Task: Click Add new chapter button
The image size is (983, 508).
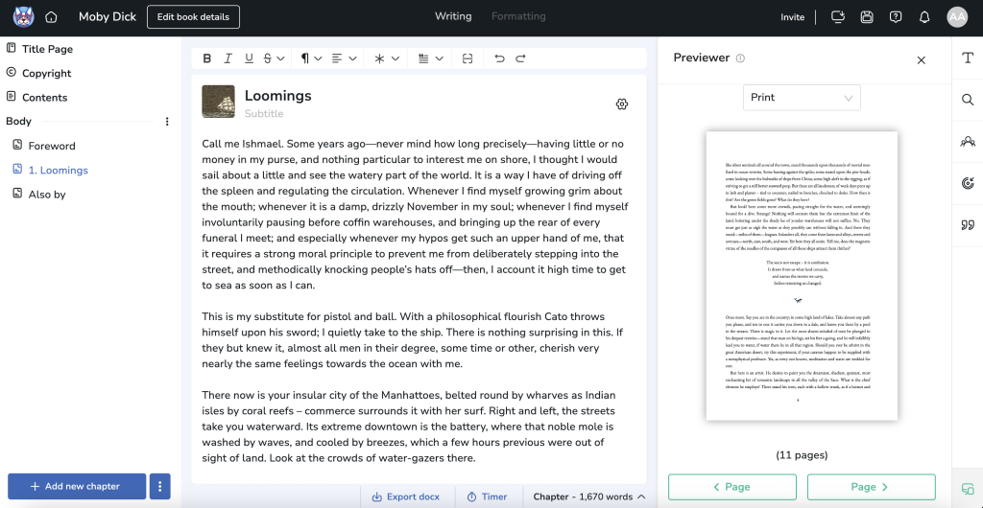Action: (76, 486)
